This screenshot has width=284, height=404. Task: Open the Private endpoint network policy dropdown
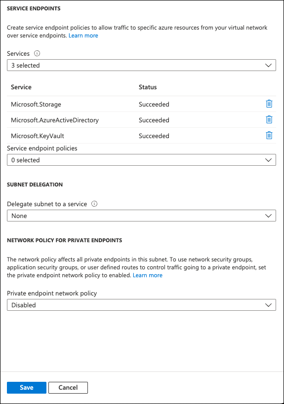[x=141, y=305]
